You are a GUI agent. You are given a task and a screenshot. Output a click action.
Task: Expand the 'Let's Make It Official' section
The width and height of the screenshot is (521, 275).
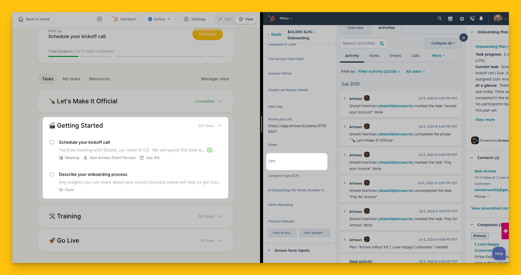(219, 101)
